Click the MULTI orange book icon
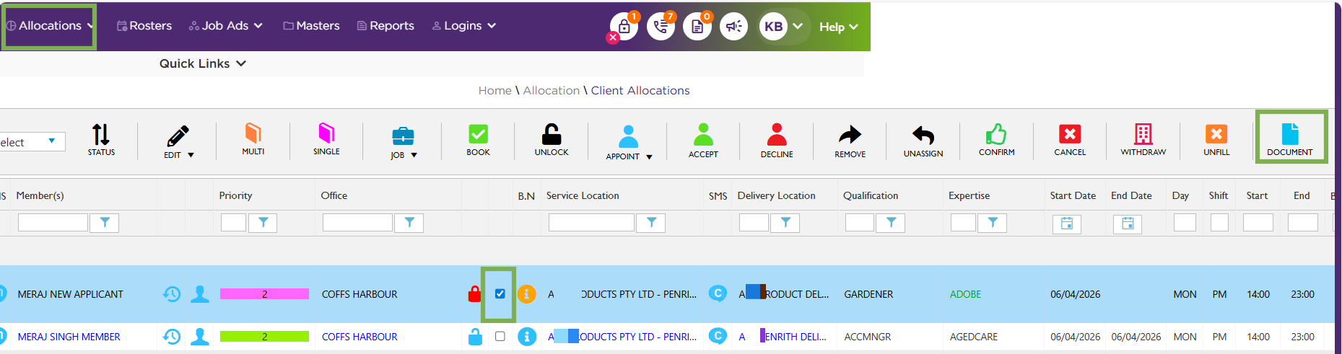The width and height of the screenshot is (1342, 354). [x=253, y=133]
